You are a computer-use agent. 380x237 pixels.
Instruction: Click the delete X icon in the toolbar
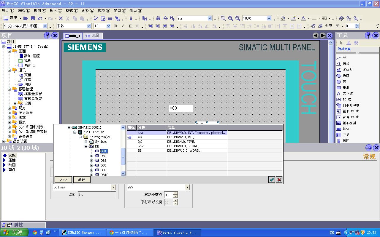point(61,18)
